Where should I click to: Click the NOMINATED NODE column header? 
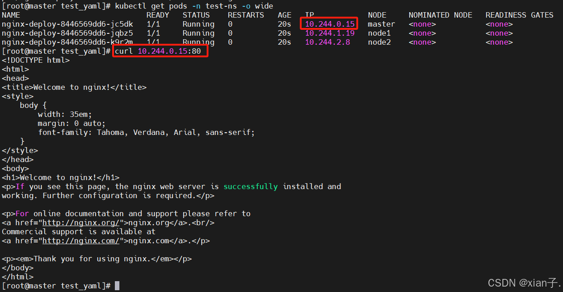pyautogui.click(x=440, y=15)
